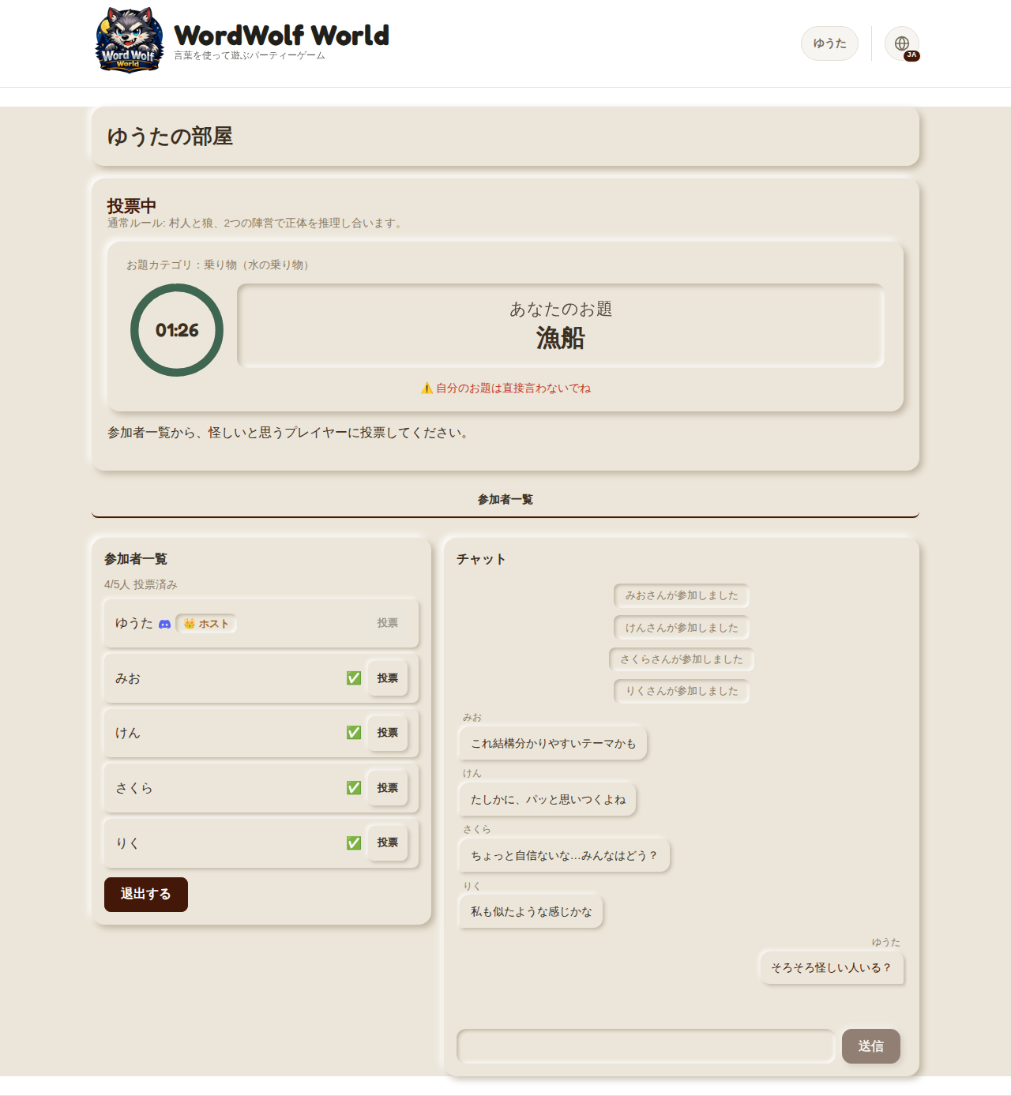Click the みおさんが参加しました system notice
Screen dimensions: 1011x1096
(682, 595)
